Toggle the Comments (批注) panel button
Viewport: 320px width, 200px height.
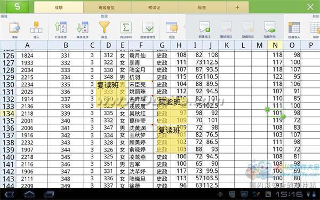(172, 30)
